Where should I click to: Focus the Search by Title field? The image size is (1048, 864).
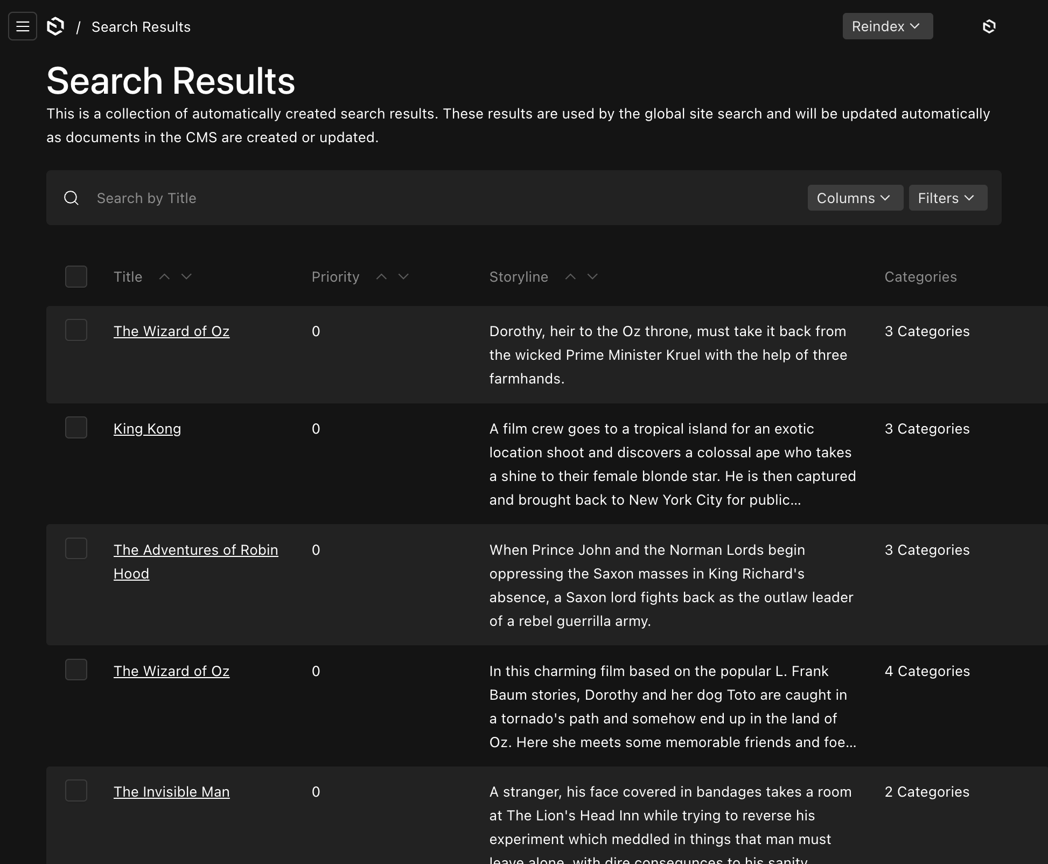coord(431,198)
